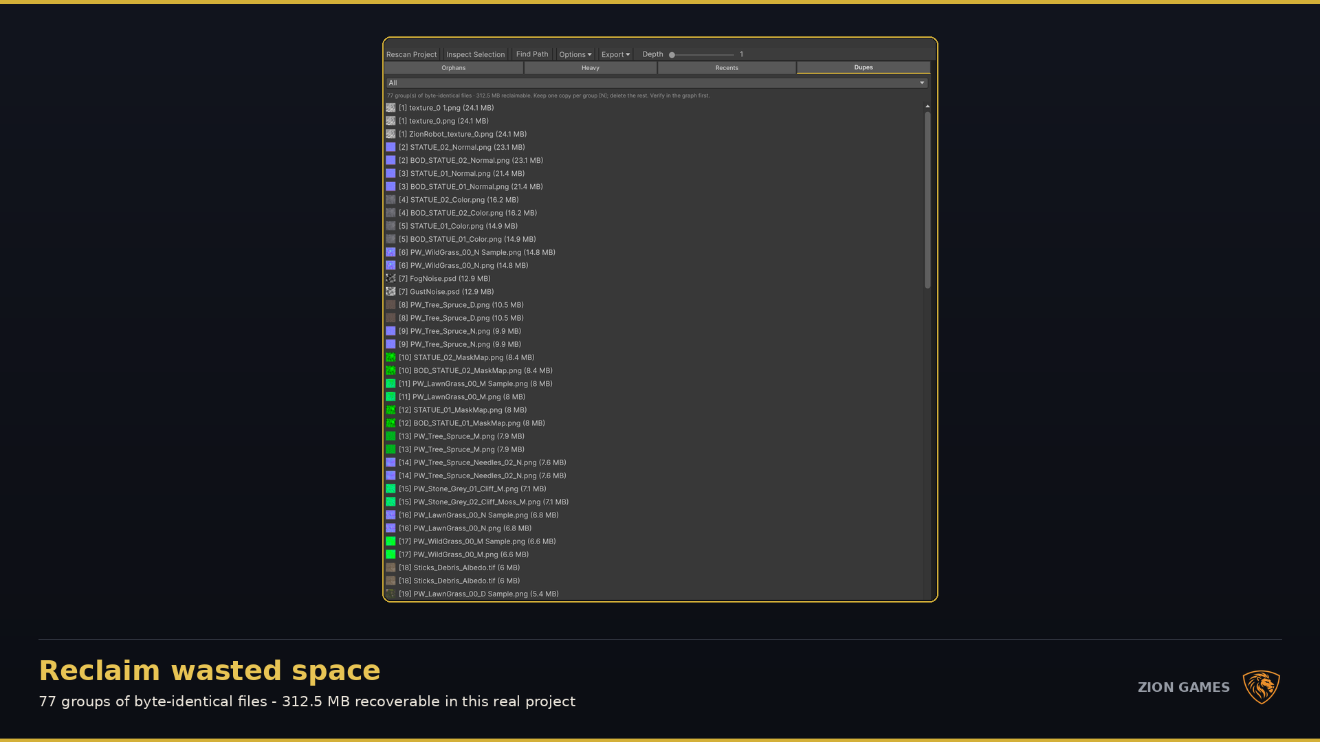Image resolution: width=1320 pixels, height=742 pixels.
Task: Click thumbnail of ZionRobot_texture_0.png
Action: click(390, 134)
